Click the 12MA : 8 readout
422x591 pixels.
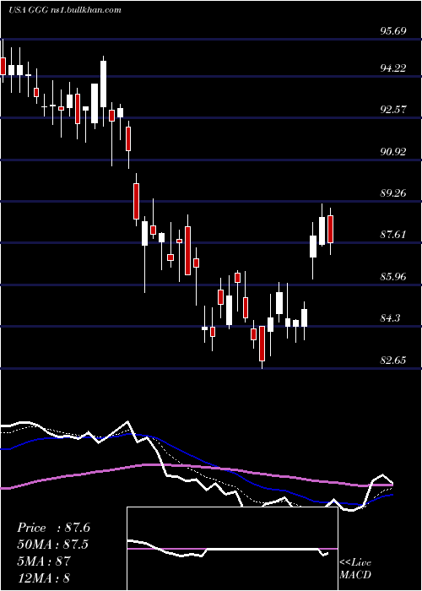click(x=44, y=577)
